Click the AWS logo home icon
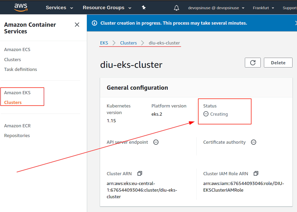The height and width of the screenshot is (212, 297). pos(21,8)
